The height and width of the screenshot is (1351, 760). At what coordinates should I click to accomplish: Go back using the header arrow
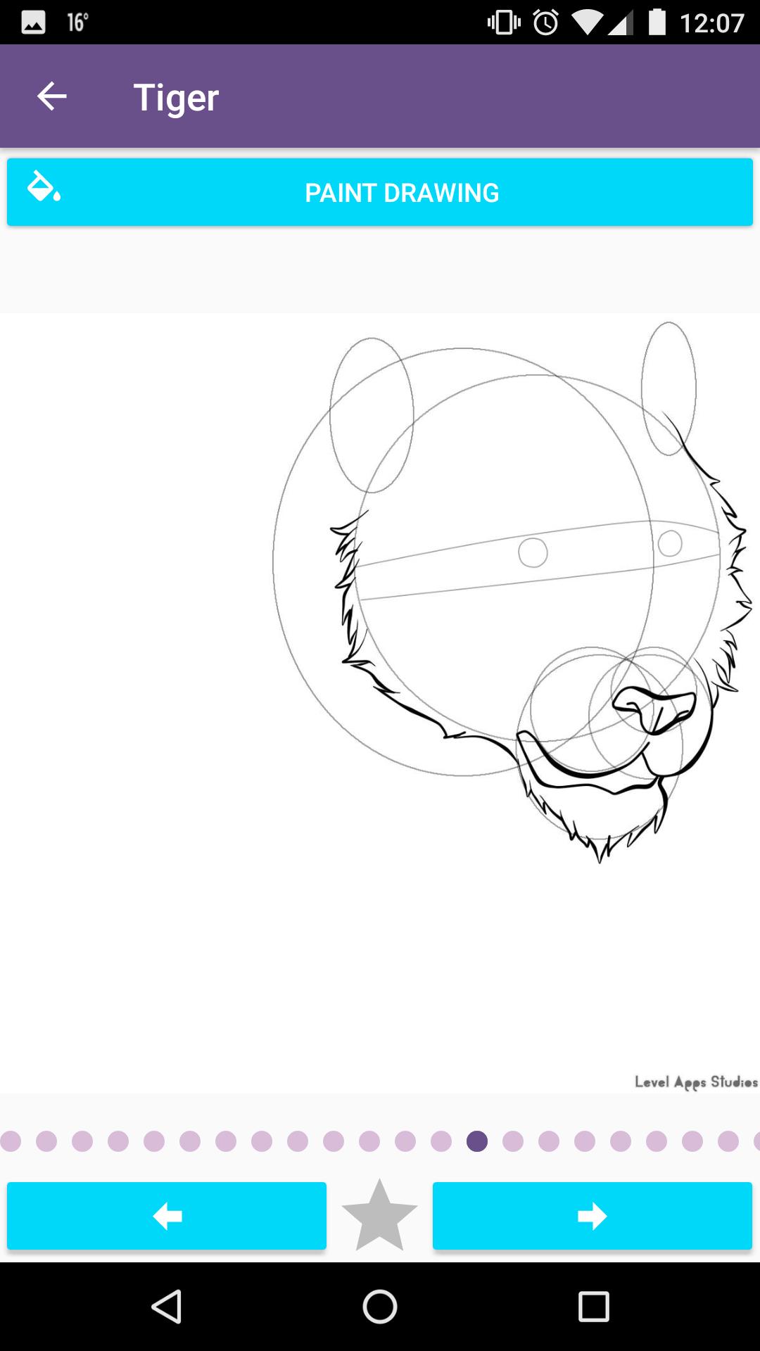51,96
